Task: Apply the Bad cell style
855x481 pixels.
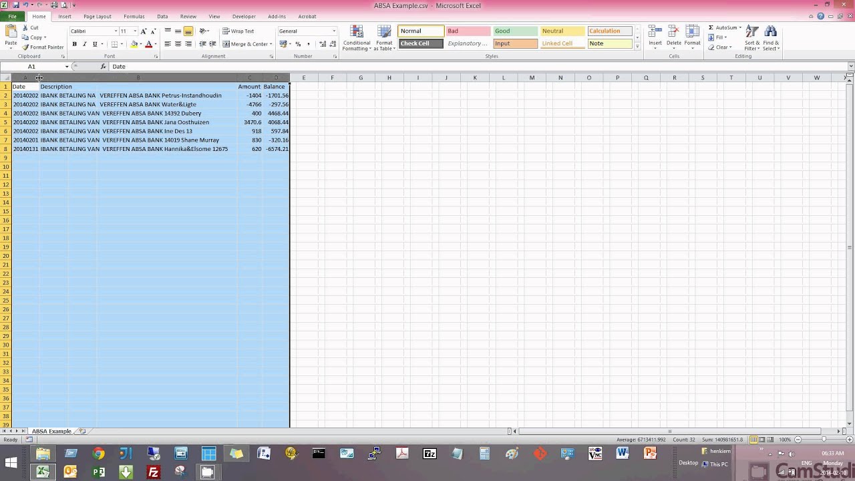Action: pyautogui.click(x=468, y=31)
